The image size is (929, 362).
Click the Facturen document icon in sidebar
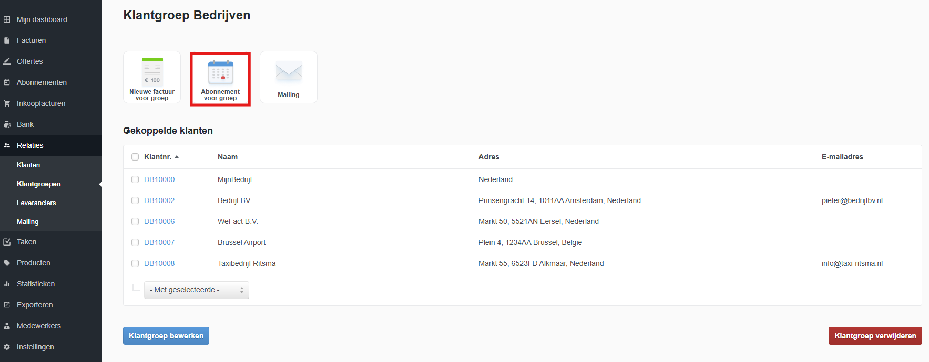point(7,40)
